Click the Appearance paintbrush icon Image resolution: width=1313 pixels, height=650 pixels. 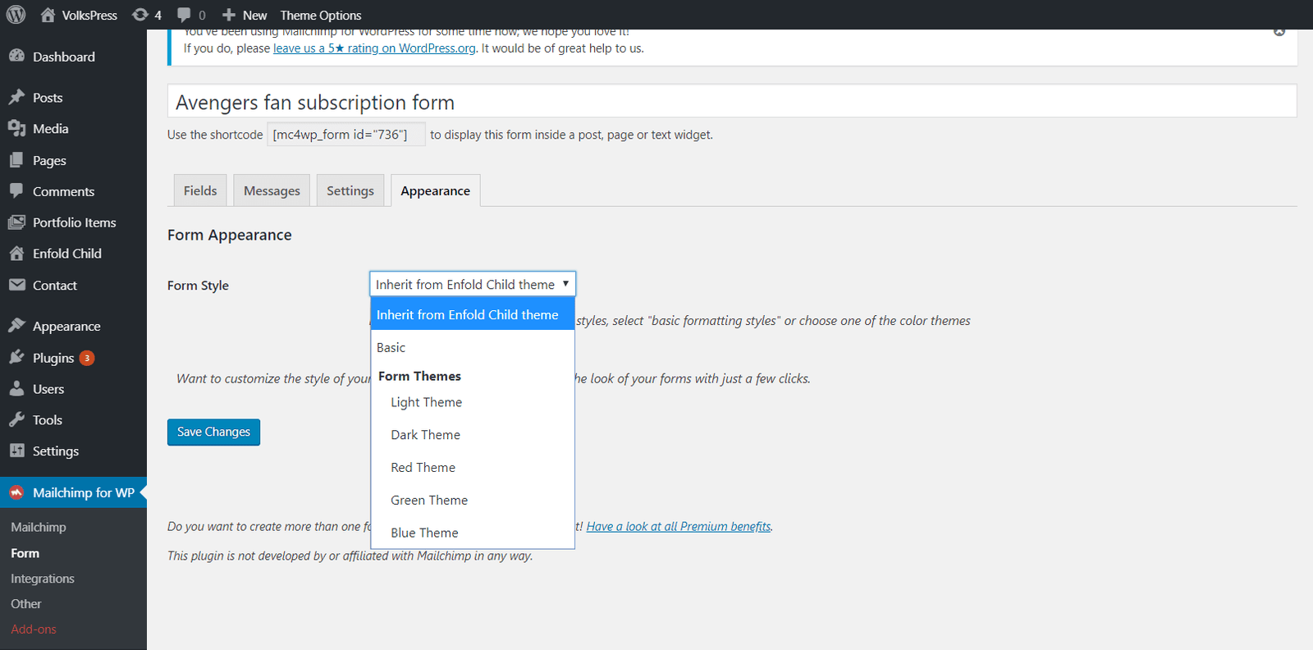pyautogui.click(x=16, y=325)
